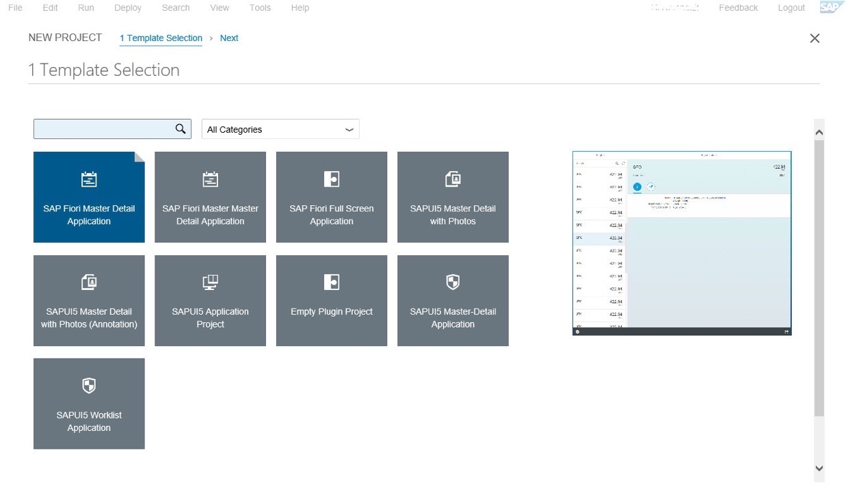This screenshot has width=848, height=489.
Task: Open the Deploy menu
Action: pyautogui.click(x=128, y=8)
